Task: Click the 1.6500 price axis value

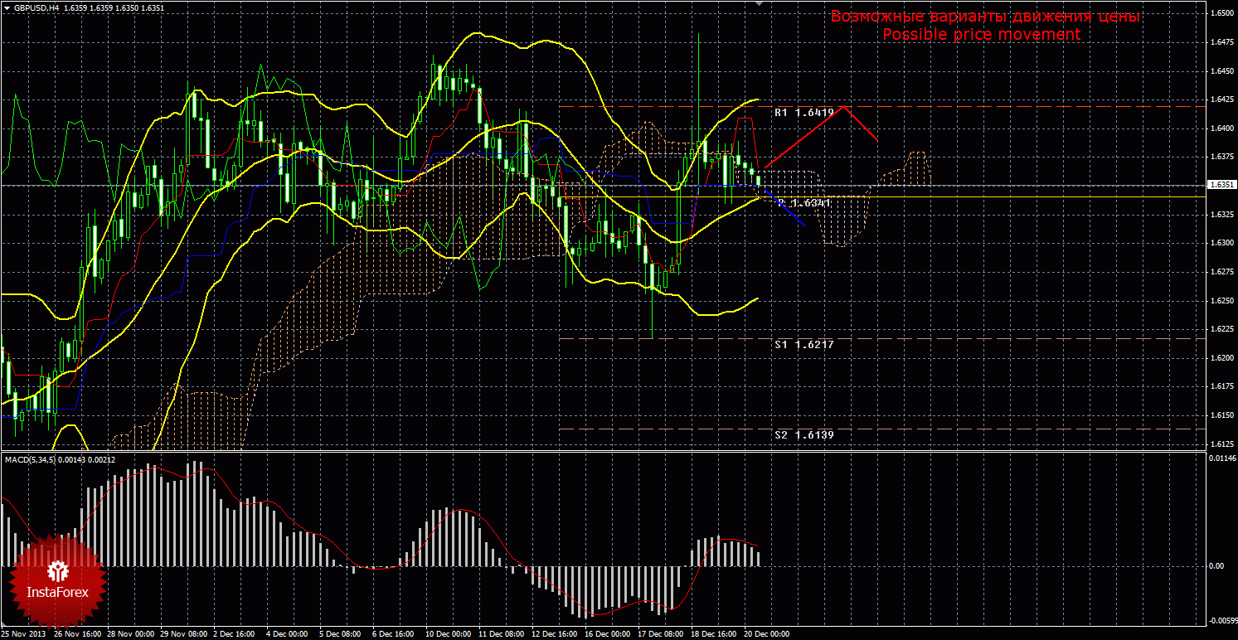Action: tap(1221, 13)
